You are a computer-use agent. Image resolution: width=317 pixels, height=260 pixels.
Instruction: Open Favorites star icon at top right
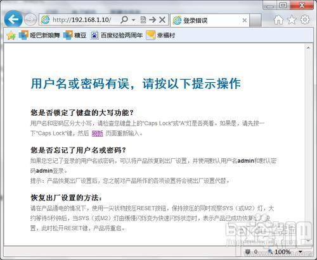pyautogui.click(x=292, y=20)
